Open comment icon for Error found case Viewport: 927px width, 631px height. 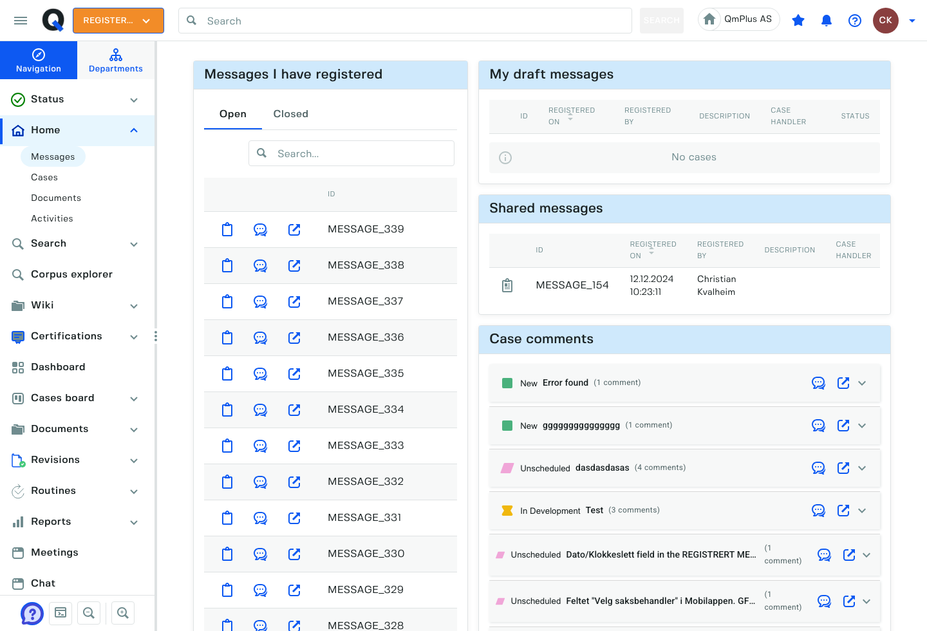818,383
